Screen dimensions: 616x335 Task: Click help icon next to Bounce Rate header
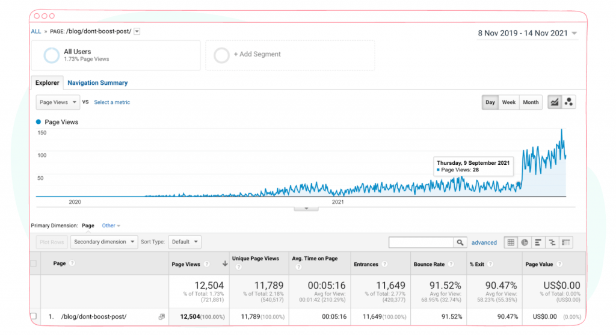[x=451, y=264]
